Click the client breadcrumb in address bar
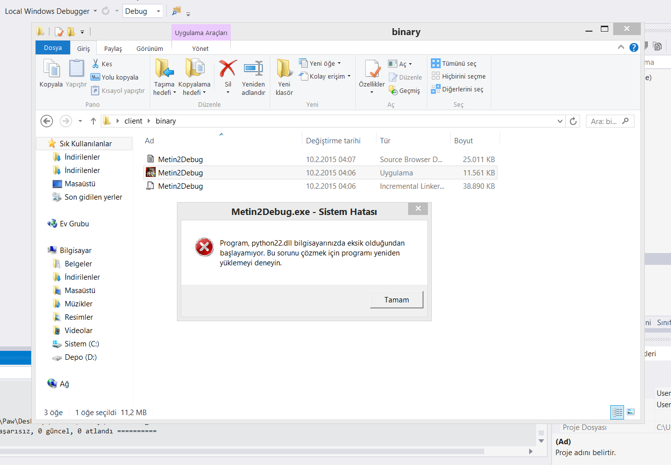The width and height of the screenshot is (671, 465). click(133, 121)
